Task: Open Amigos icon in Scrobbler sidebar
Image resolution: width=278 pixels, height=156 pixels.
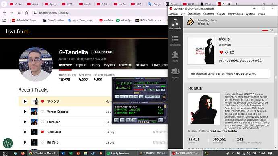Action: click(175, 73)
